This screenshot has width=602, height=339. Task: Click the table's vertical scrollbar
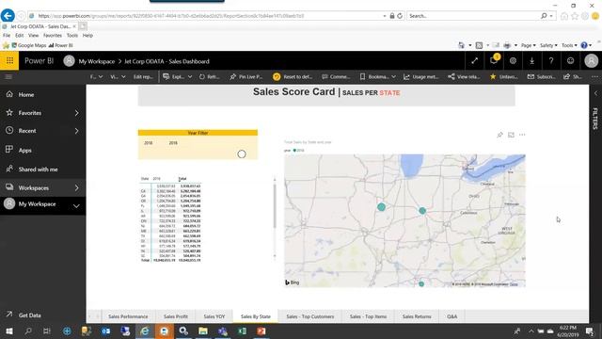point(275,205)
